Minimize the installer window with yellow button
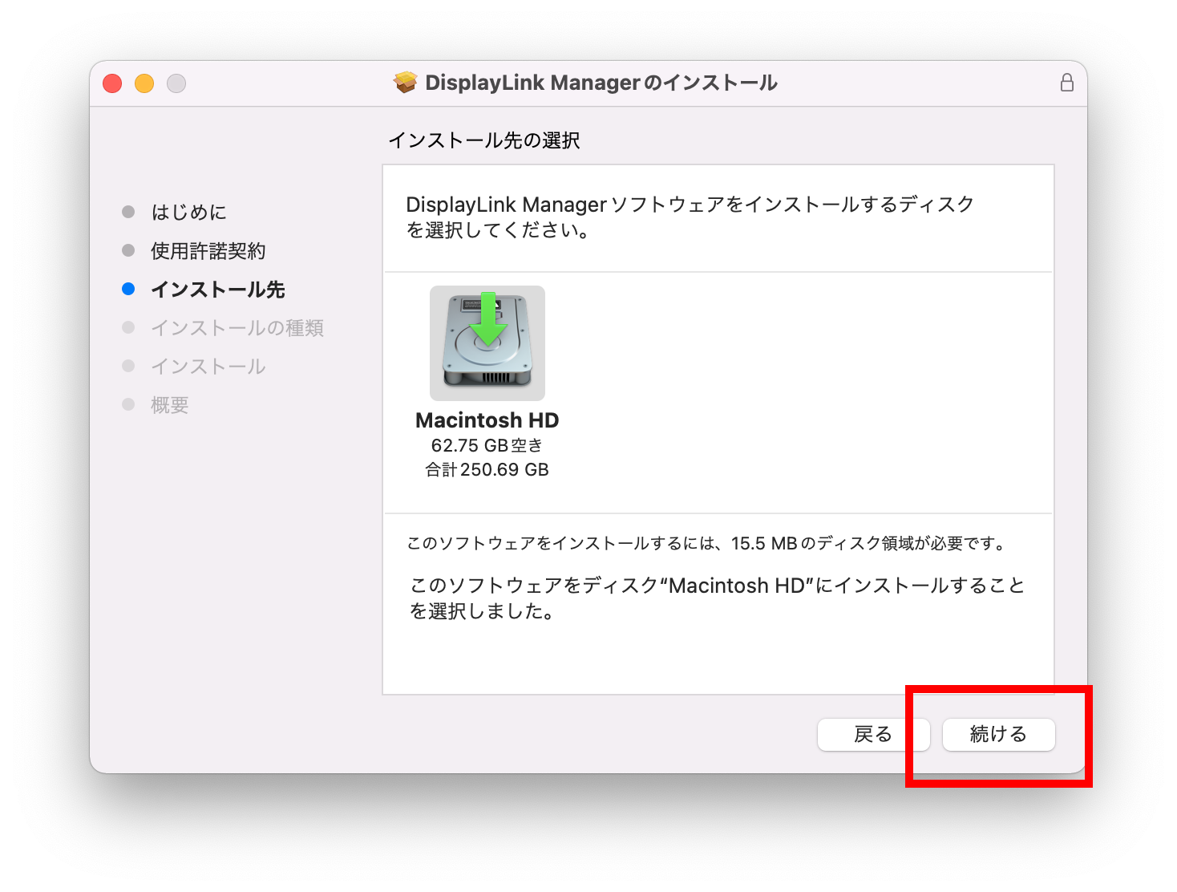This screenshot has width=1177, height=892. [144, 83]
